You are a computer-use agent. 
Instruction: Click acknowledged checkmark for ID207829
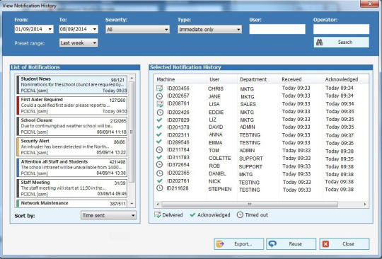coord(159,120)
